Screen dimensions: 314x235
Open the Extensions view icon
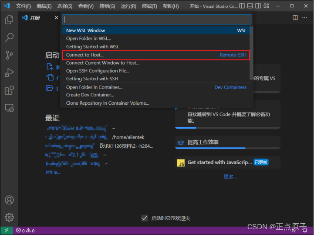tap(9, 90)
